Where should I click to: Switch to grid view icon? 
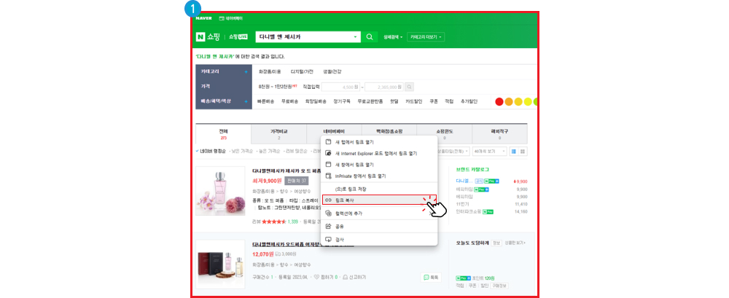(523, 152)
